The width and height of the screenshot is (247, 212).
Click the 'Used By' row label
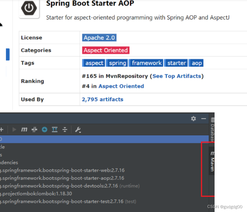pyautogui.click(x=32, y=99)
